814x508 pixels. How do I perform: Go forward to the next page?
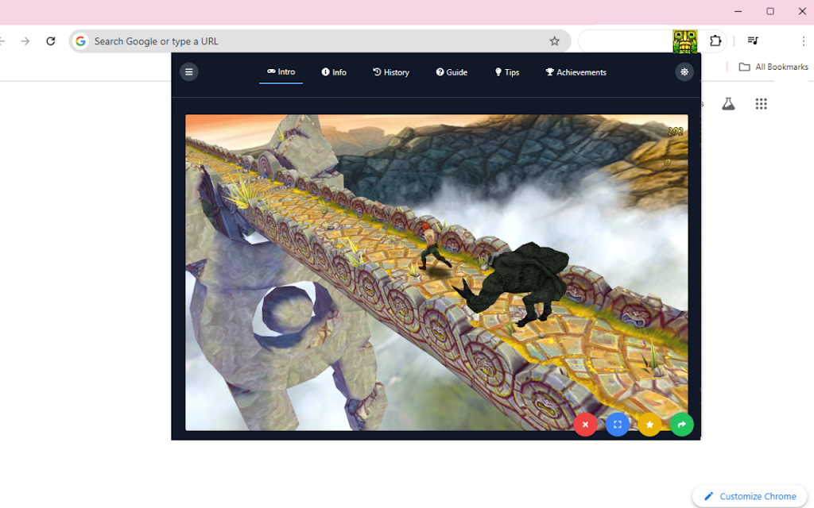tap(25, 41)
